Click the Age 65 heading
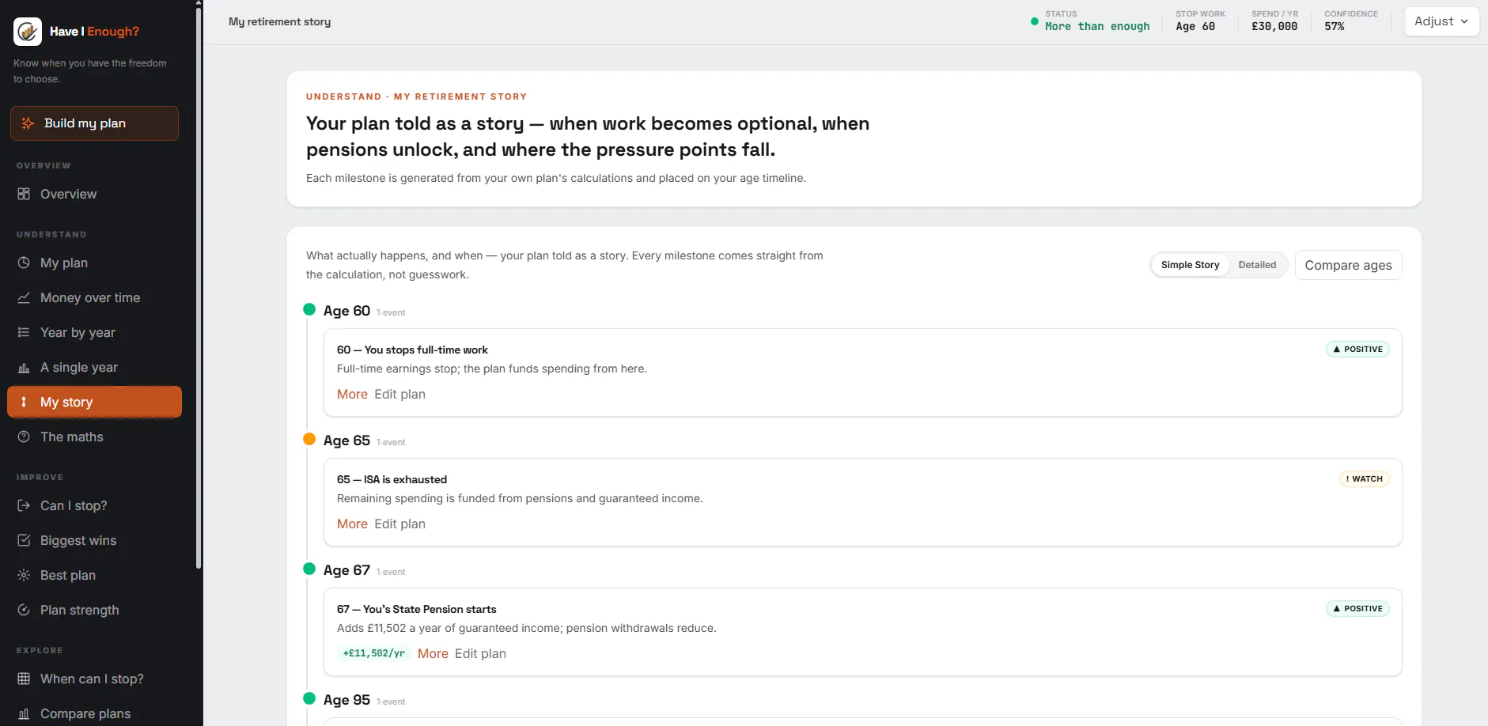This screenshot has height=726, width=1488. click(x=346, y=441)
